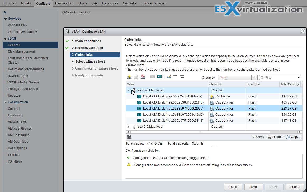This screenshot has width=307, height=192.
Task: Click the host icon for esxi6-01.lab.local
Action: [x=134, y=90]
